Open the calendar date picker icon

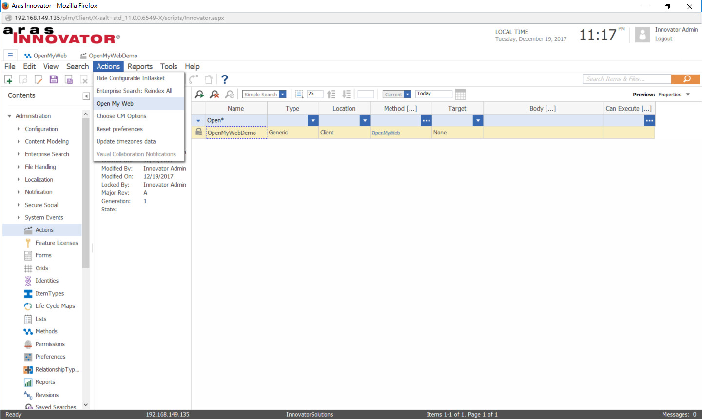pos(460,94)
